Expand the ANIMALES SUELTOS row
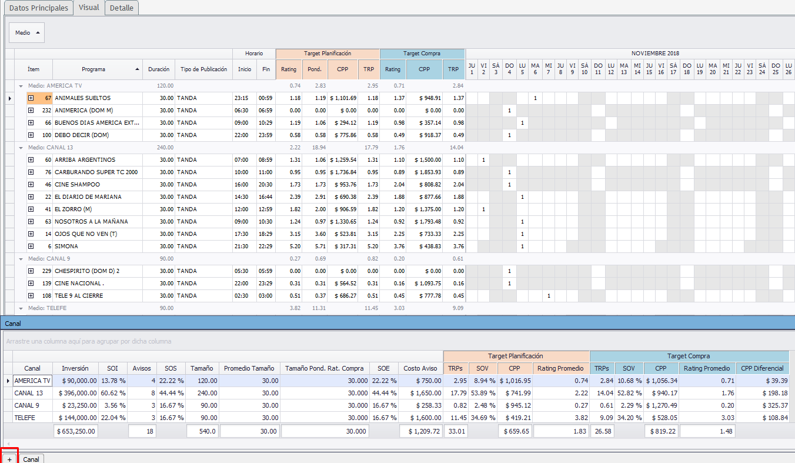Screen dimensions: 795x463 coord(31,98)
